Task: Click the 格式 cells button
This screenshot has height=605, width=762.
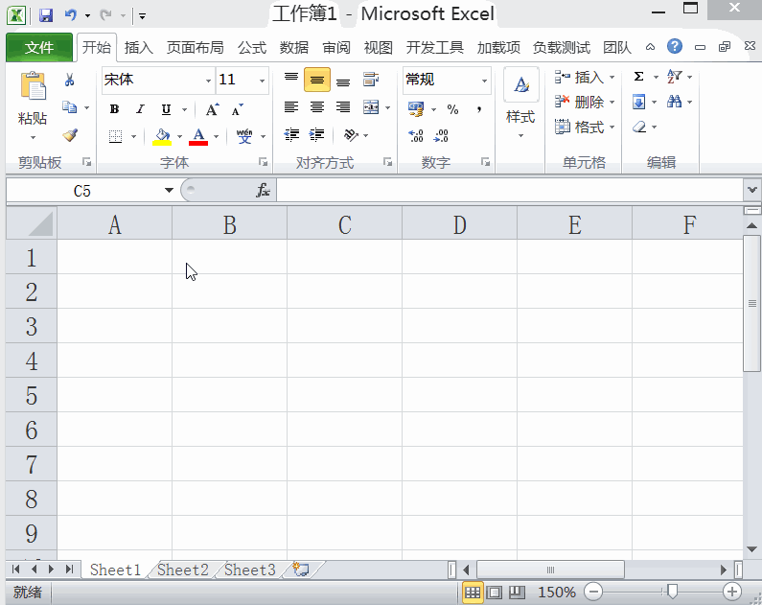Action: (x=585, y=127)
